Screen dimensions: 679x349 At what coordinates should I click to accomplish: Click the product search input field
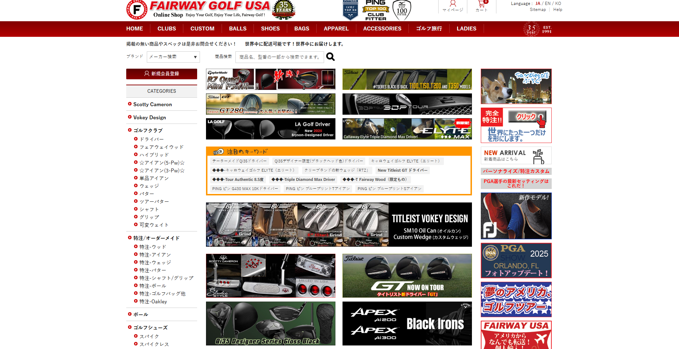click(279, 57)
